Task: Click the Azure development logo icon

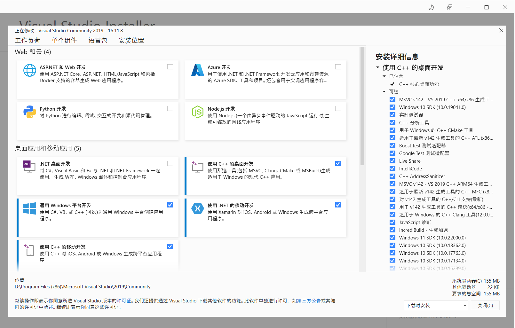Action: (x=198, y=70)
